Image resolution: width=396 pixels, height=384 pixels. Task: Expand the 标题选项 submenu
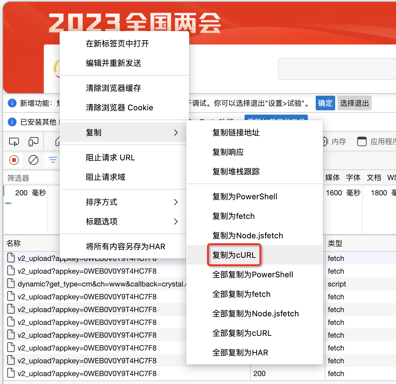point(176,222)
